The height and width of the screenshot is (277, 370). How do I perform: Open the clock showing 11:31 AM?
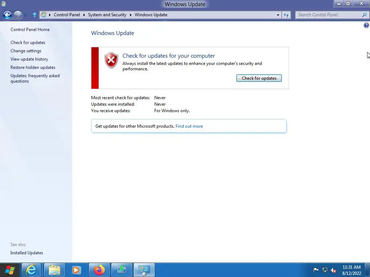coord(352,270)
